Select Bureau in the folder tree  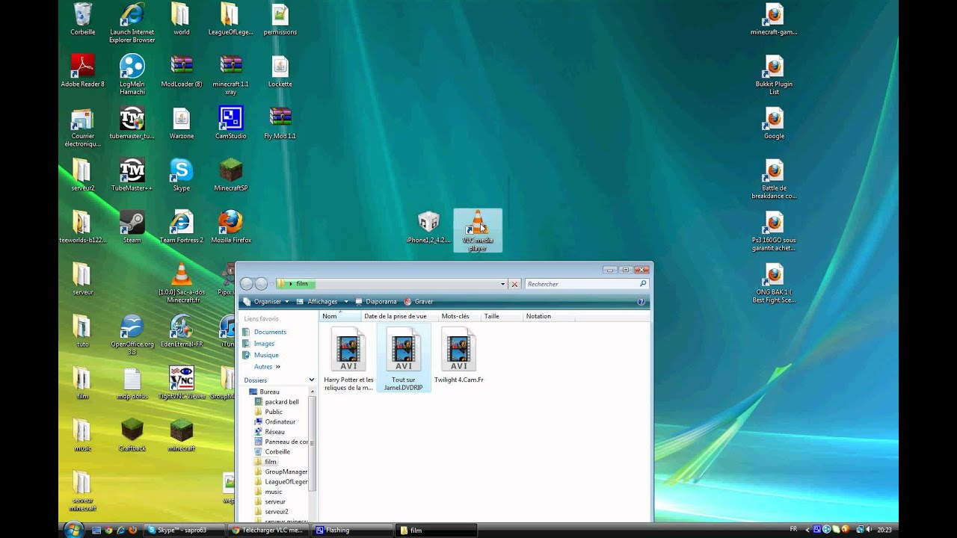pyautogui.click(x=269, y=392)
